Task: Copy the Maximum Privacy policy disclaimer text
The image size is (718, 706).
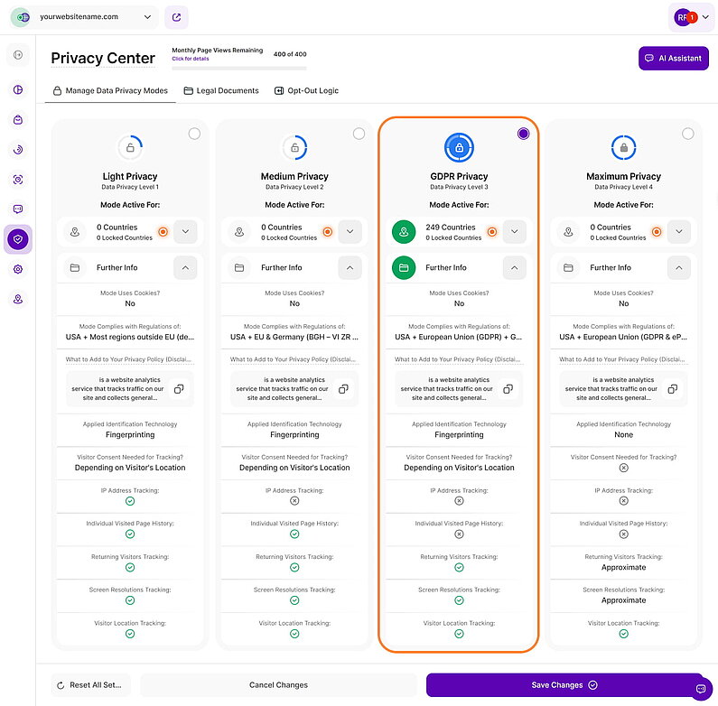Action: 672,389
